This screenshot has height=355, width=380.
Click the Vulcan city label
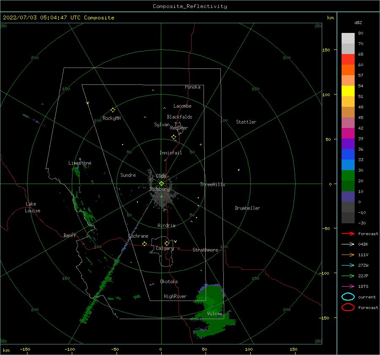214,314
